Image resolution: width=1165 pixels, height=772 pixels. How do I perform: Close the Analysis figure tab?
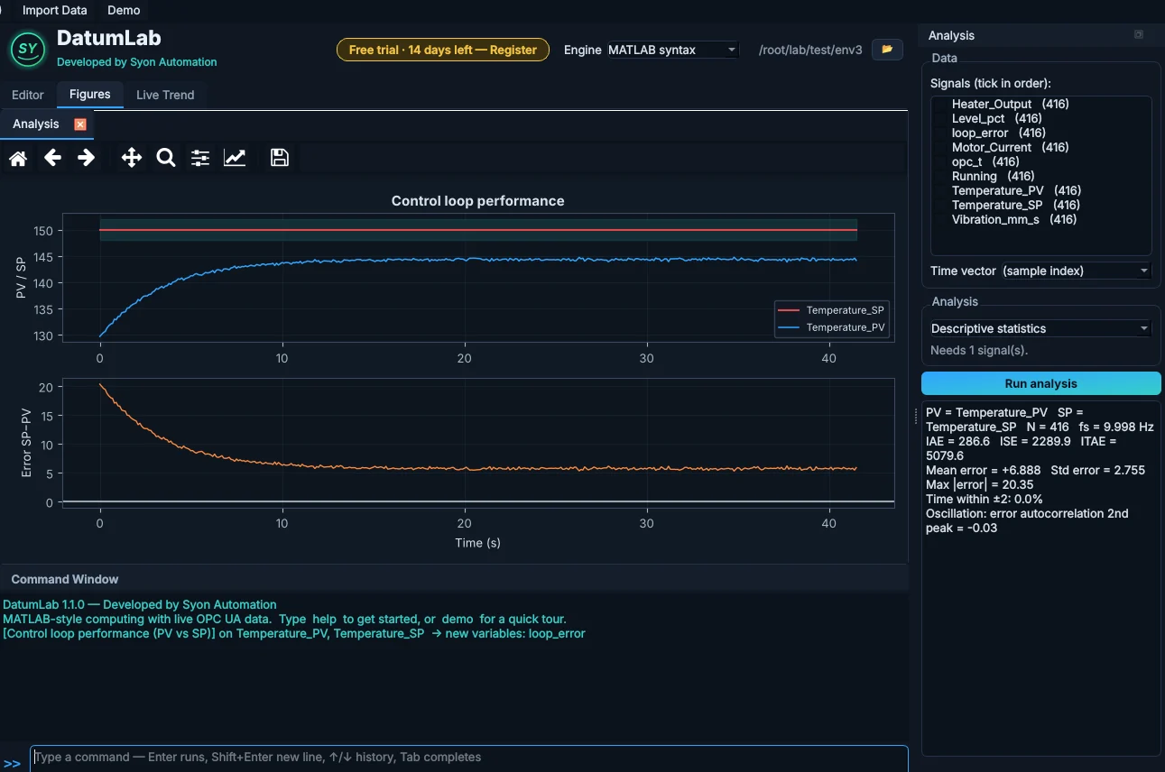pos(80,124)
